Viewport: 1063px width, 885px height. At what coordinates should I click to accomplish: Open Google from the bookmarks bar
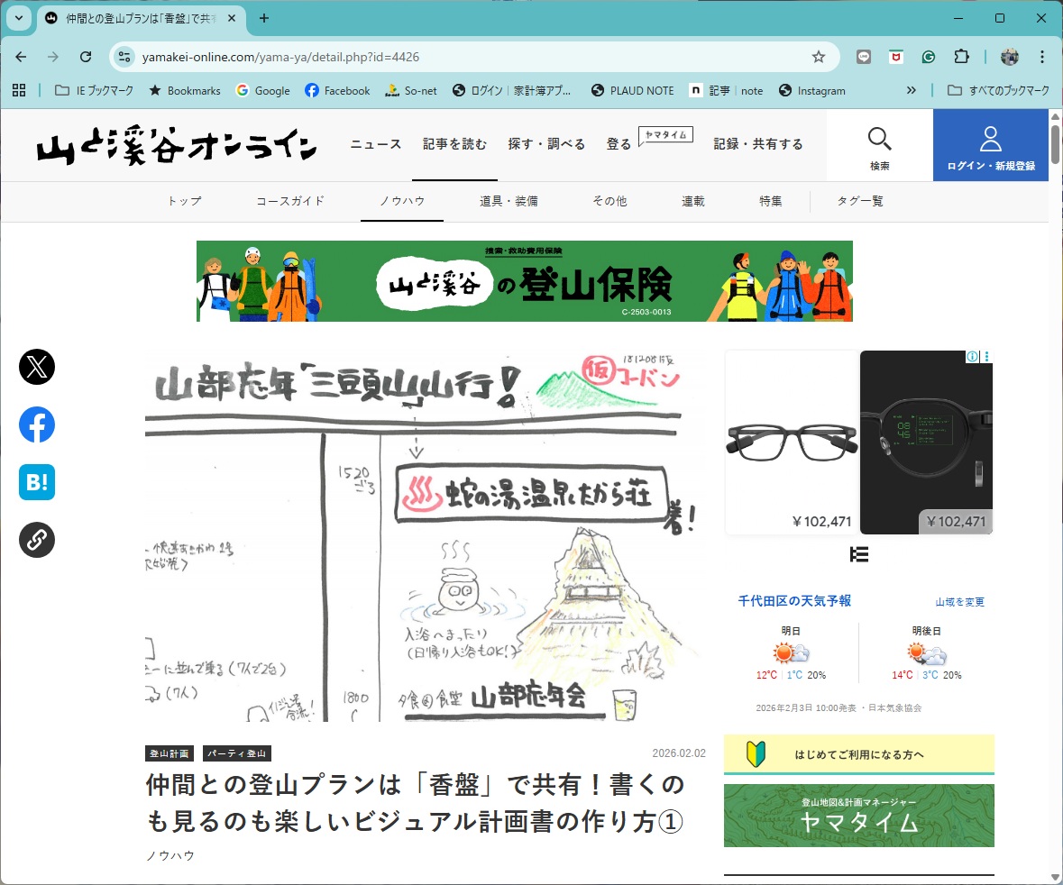click(x=262, y=90)
